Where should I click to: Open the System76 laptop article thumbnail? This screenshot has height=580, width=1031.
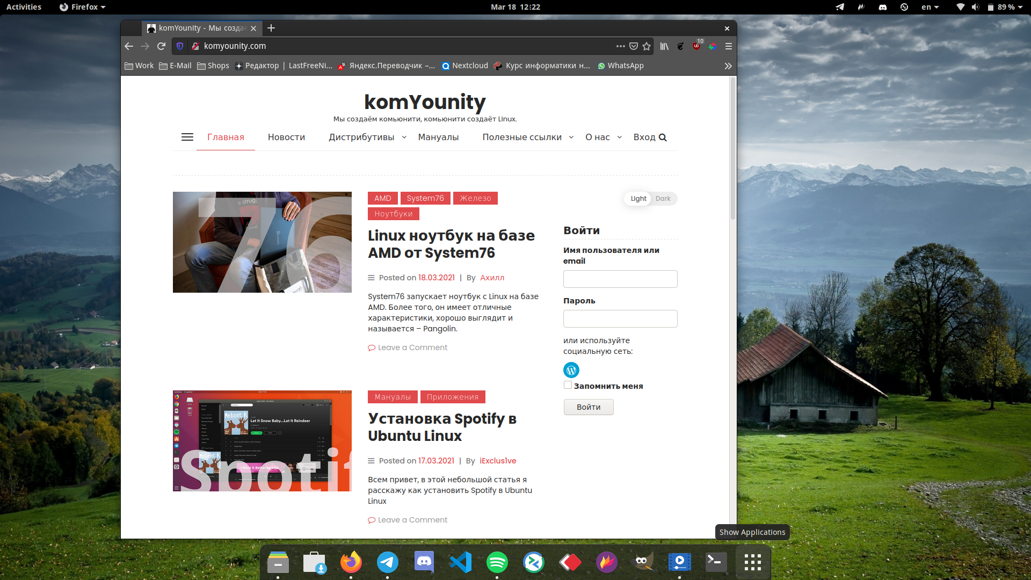point(262,242)
